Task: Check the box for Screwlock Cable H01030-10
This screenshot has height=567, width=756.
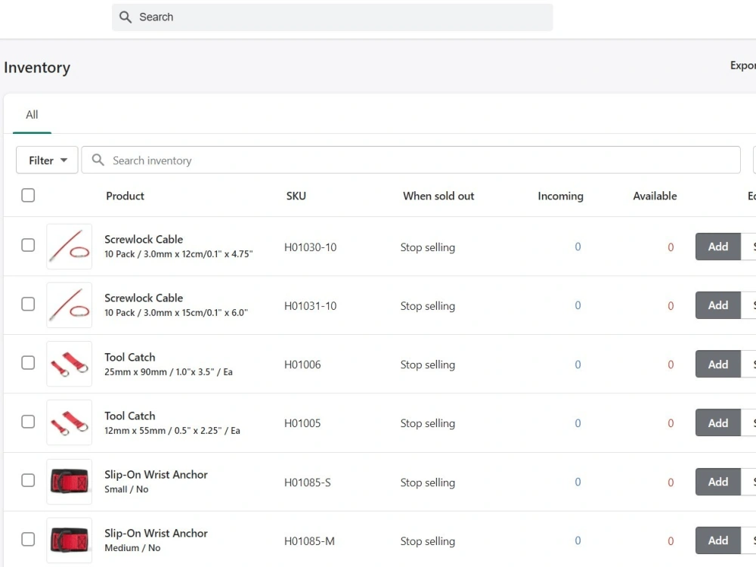Action: (28, 245)
